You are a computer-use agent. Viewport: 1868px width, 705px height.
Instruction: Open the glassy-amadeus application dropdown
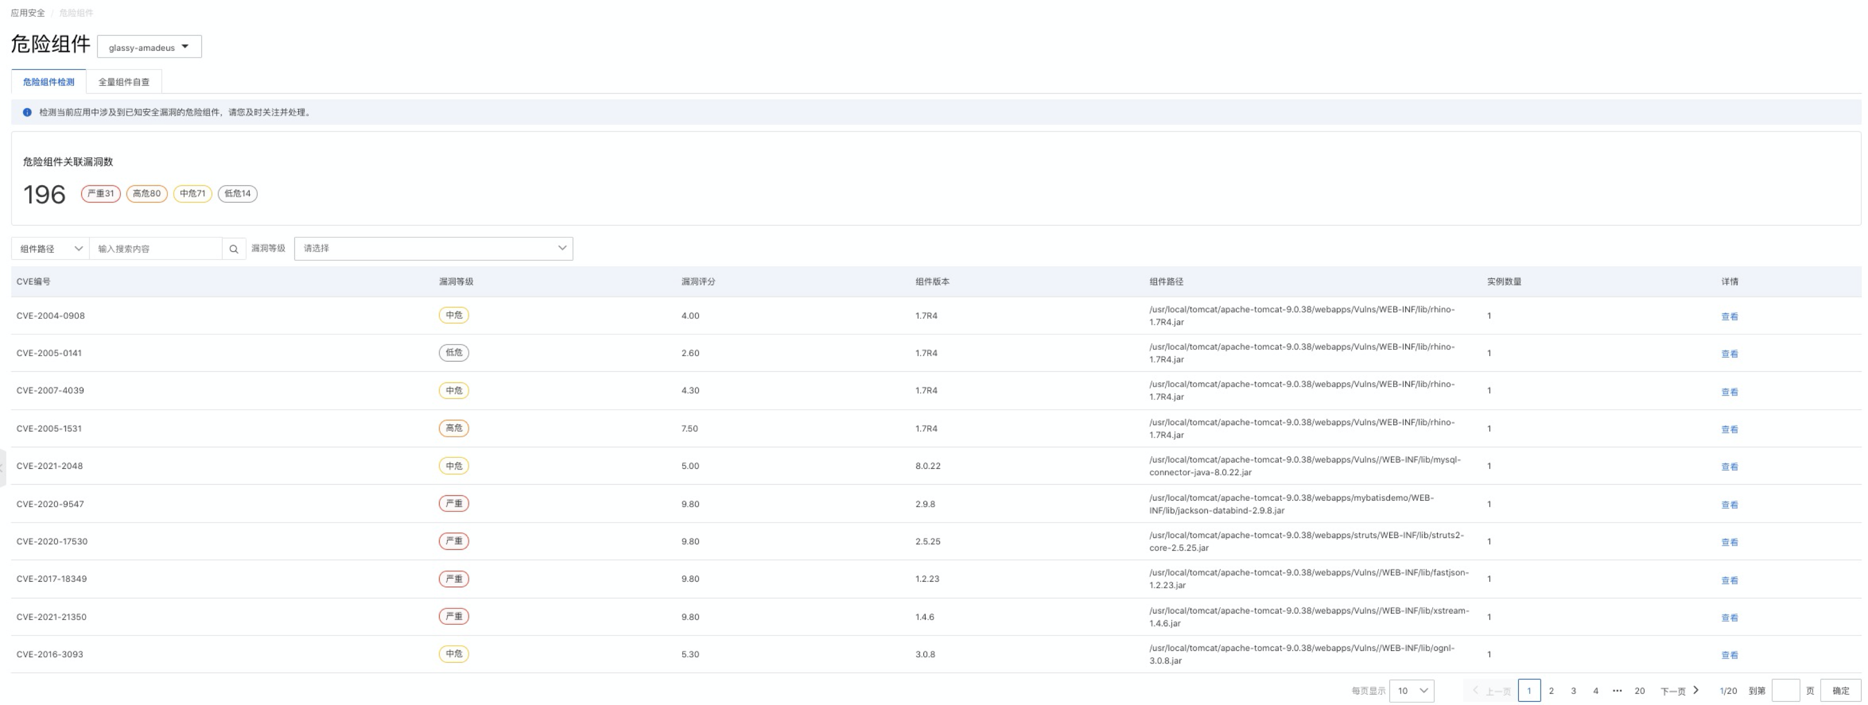tap(149, 47)
